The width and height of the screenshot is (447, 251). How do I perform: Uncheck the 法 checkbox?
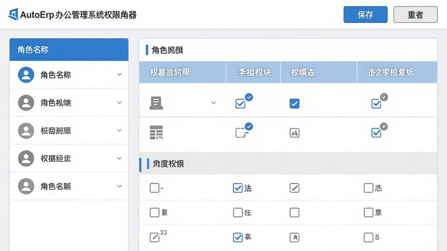[x=238, y=188]
